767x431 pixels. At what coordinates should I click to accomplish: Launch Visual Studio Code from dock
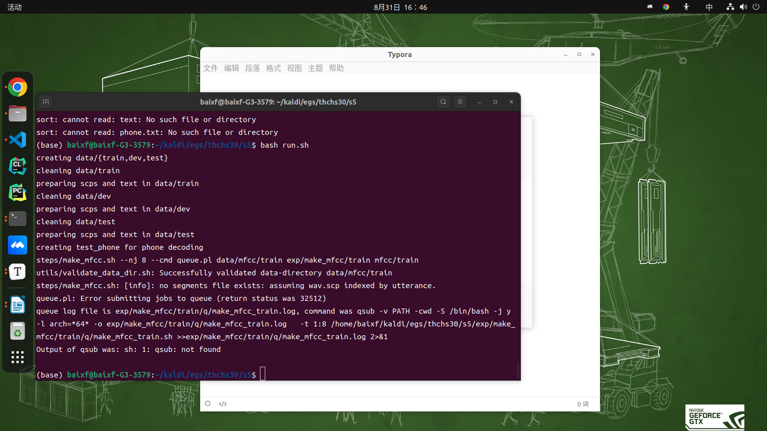(18, 140)
